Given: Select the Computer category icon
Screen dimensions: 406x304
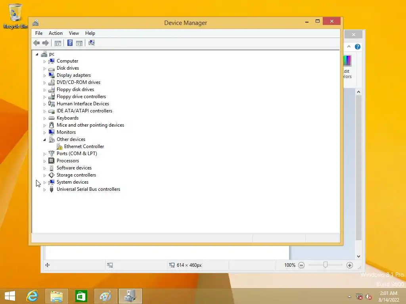Looking at the screenshot, I should [52, 61].
